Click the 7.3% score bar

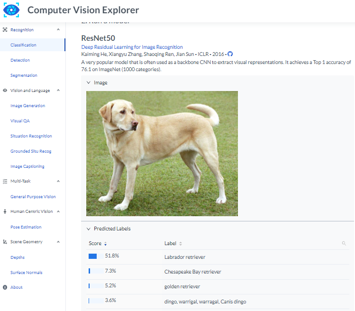(96, 271)
